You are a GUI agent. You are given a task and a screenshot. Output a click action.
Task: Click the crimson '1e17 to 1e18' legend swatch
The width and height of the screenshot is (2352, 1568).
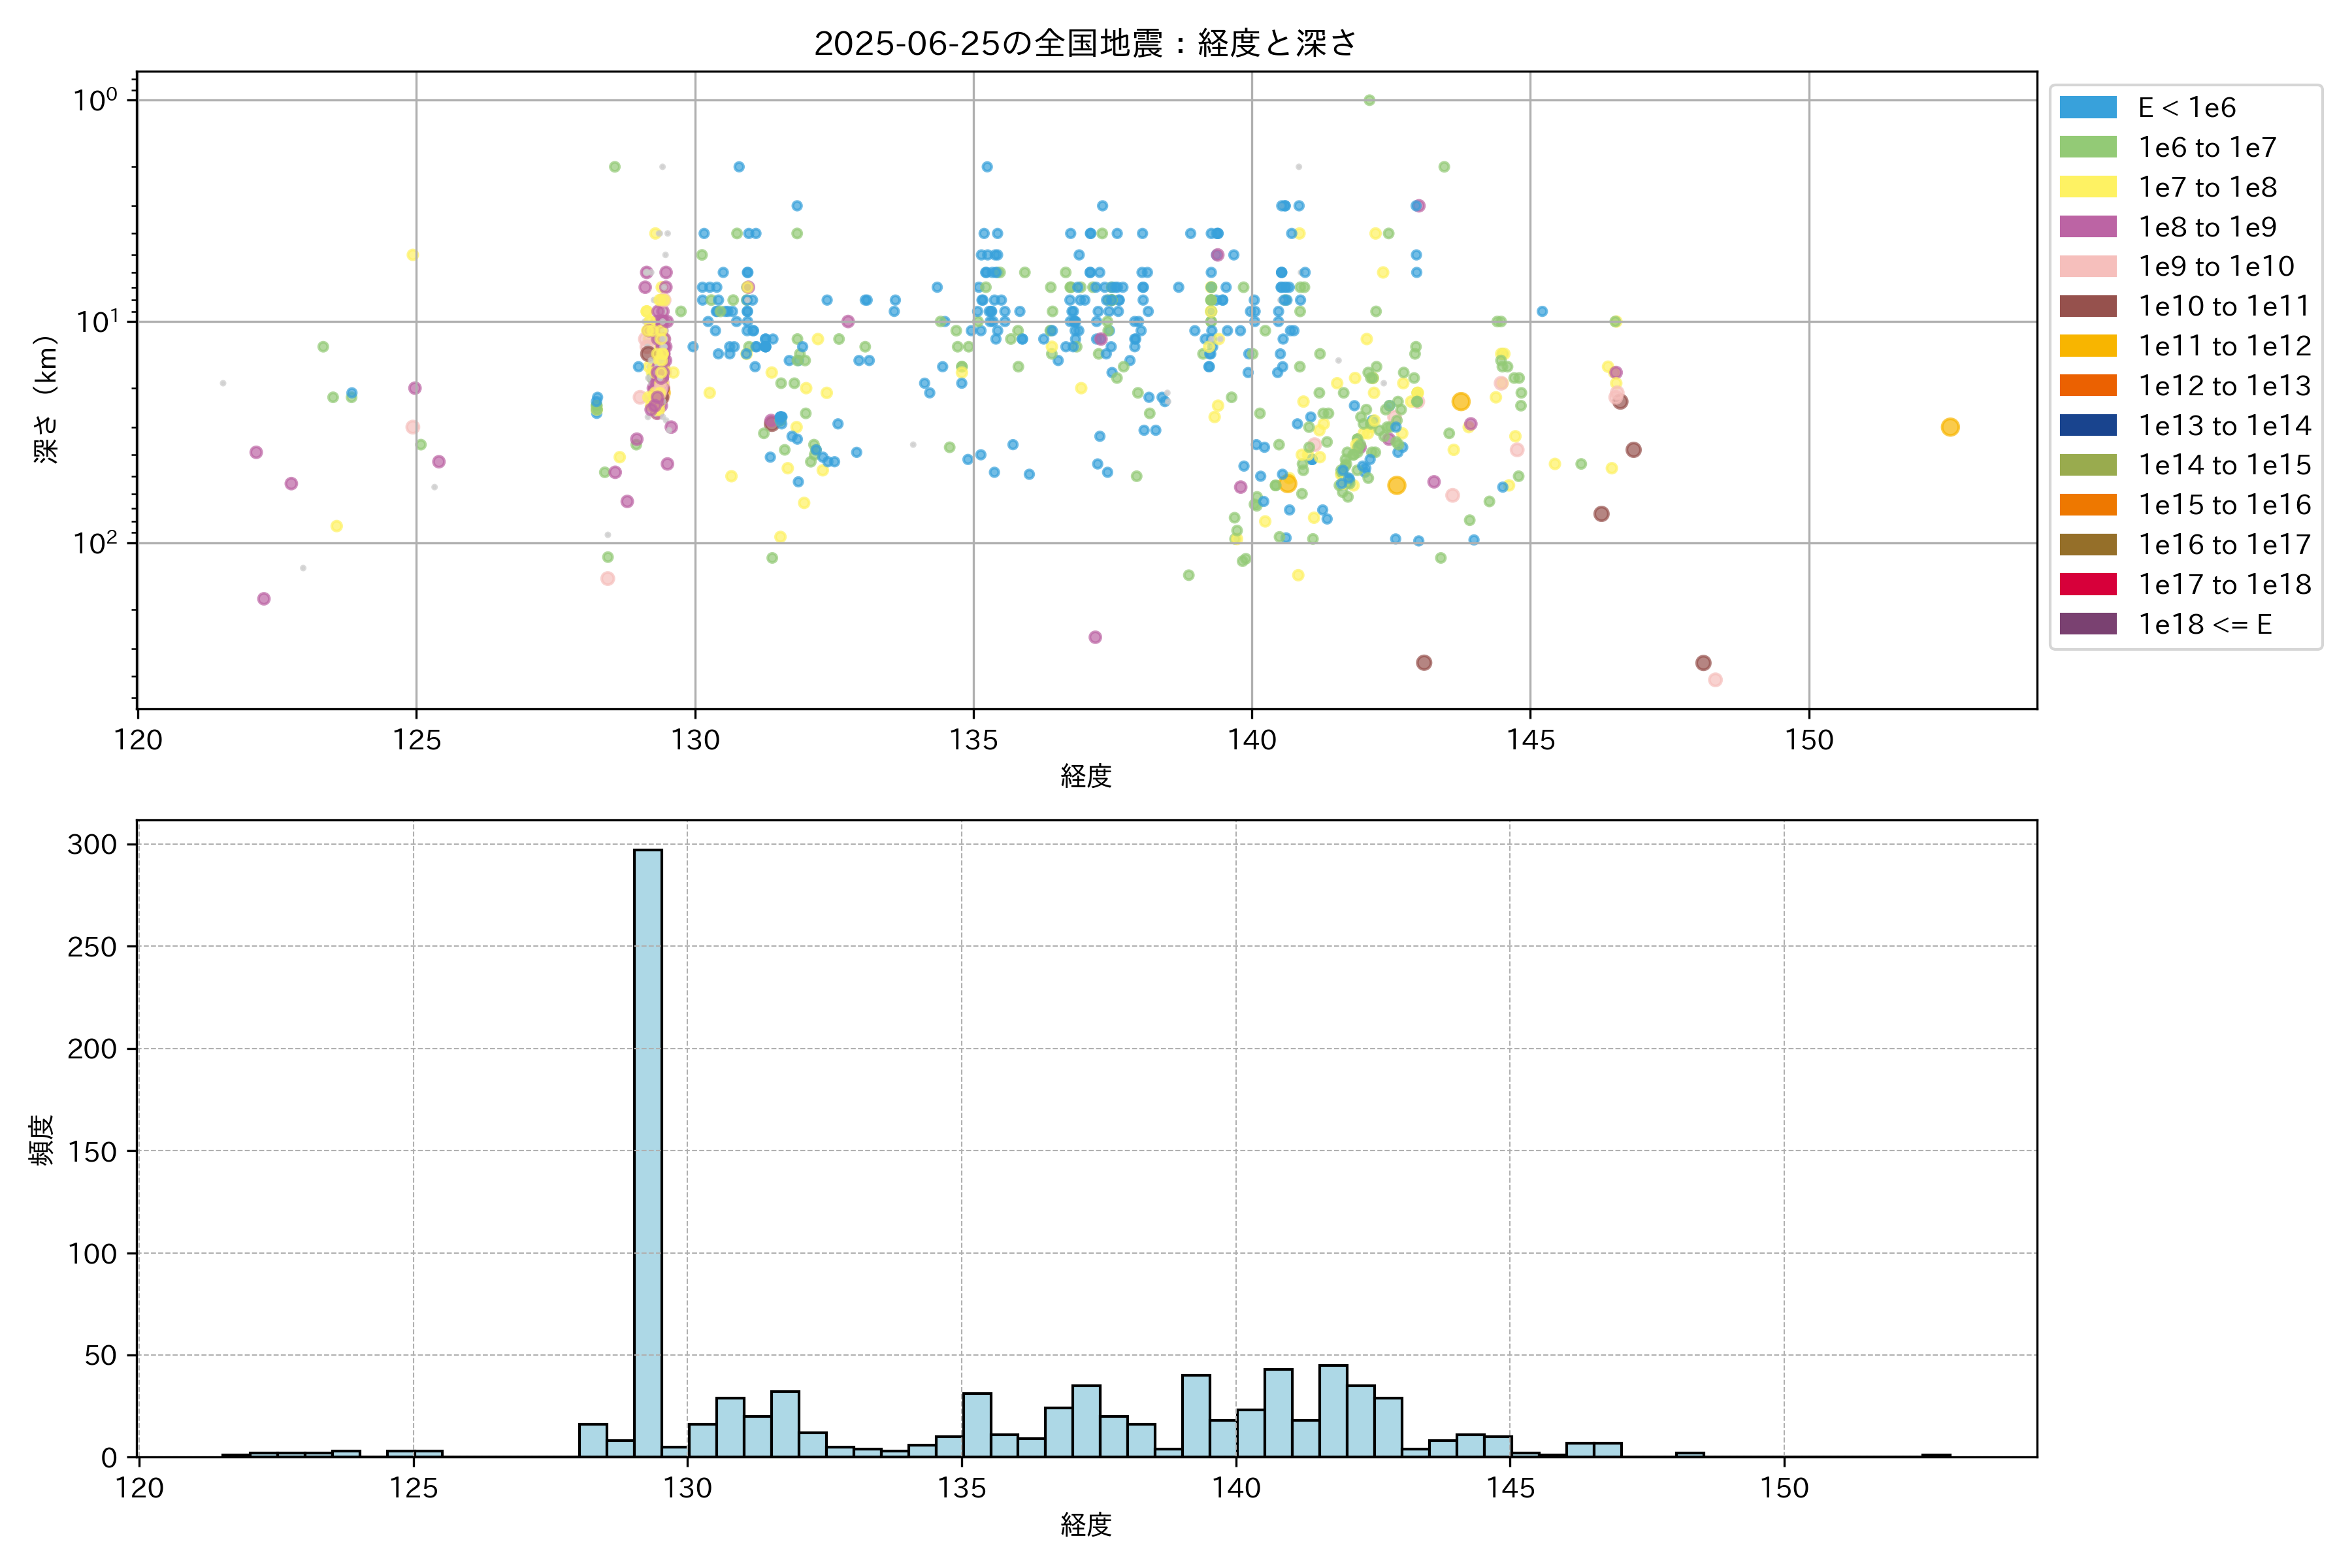point(2088,584)
